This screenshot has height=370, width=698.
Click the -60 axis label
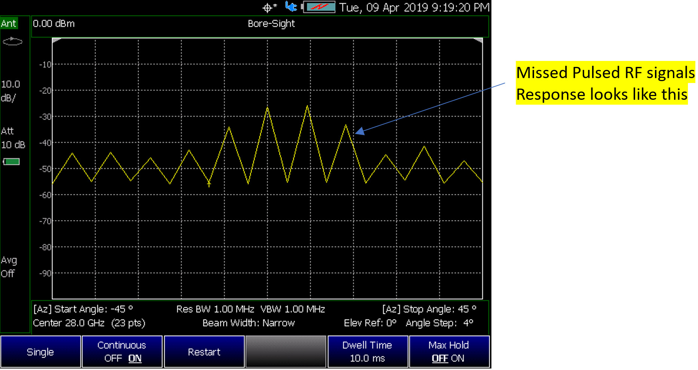(45, 195)
